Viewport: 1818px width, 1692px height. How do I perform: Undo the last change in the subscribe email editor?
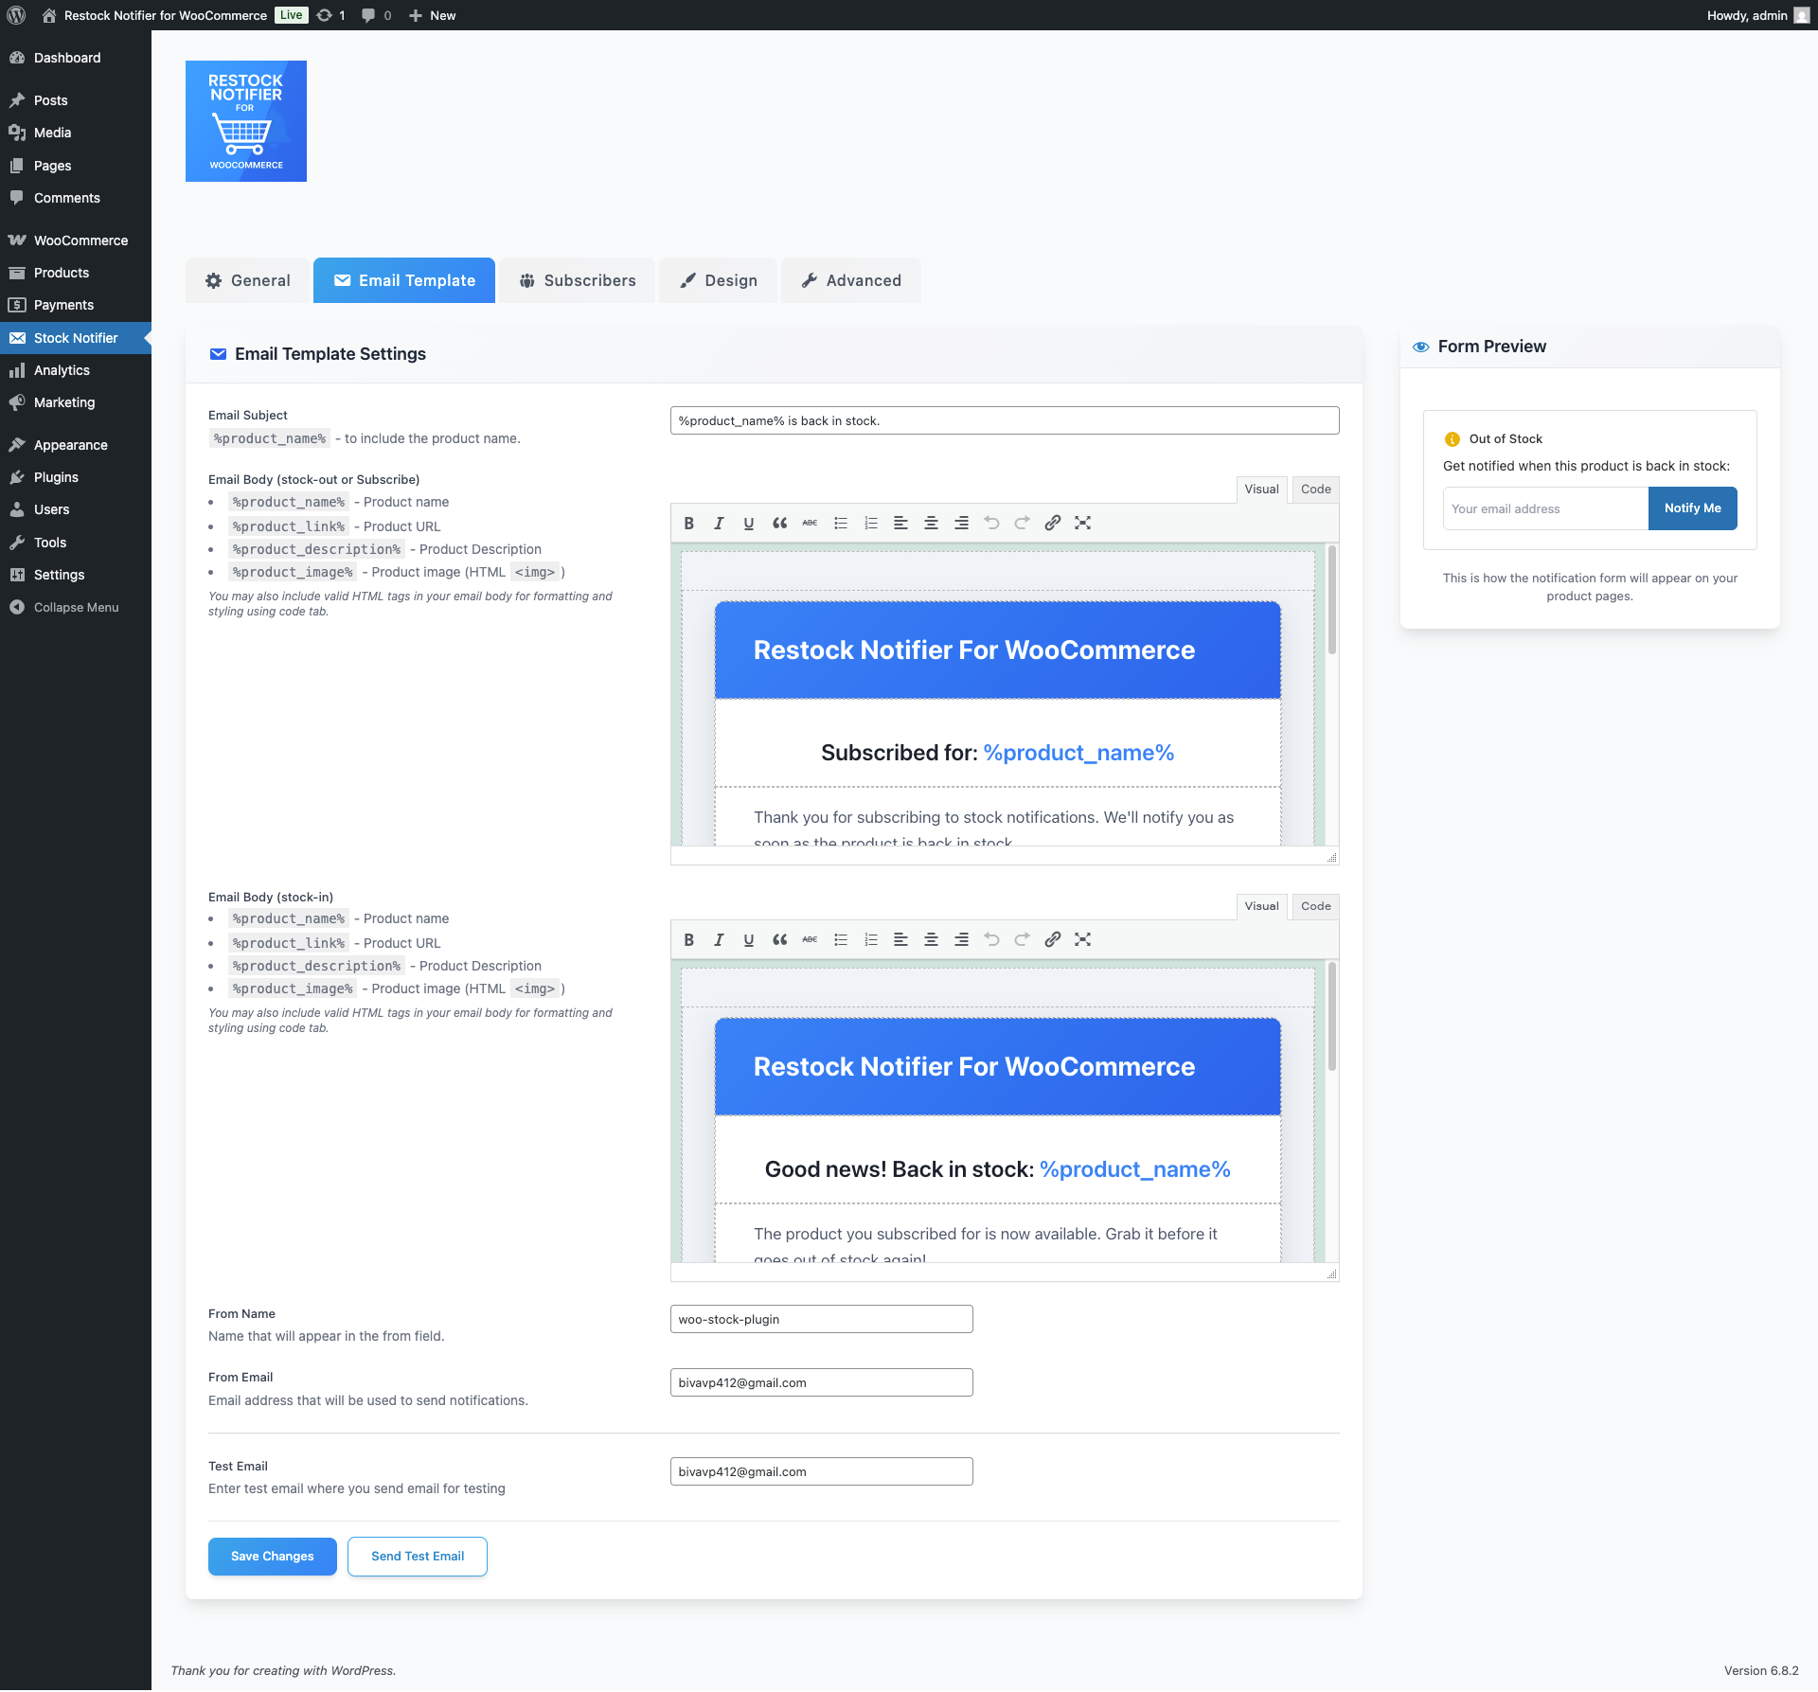click(x=991, y=523)
